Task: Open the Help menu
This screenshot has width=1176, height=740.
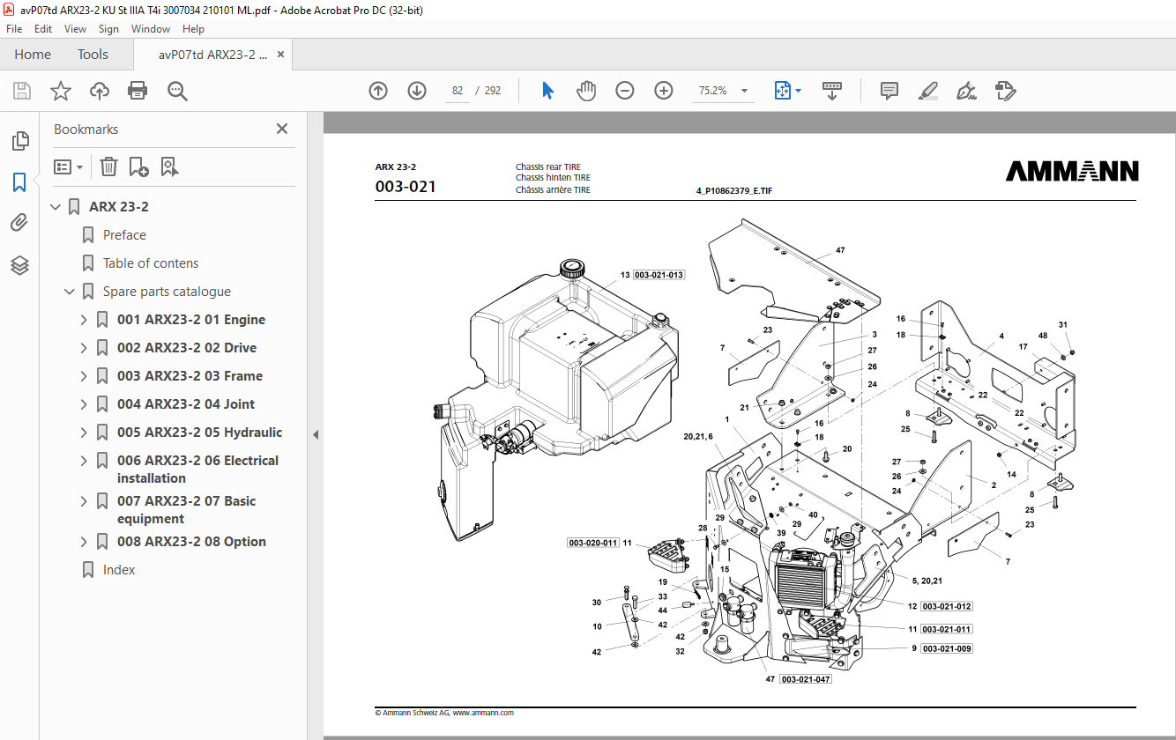Action: click(x=193, y=29)
